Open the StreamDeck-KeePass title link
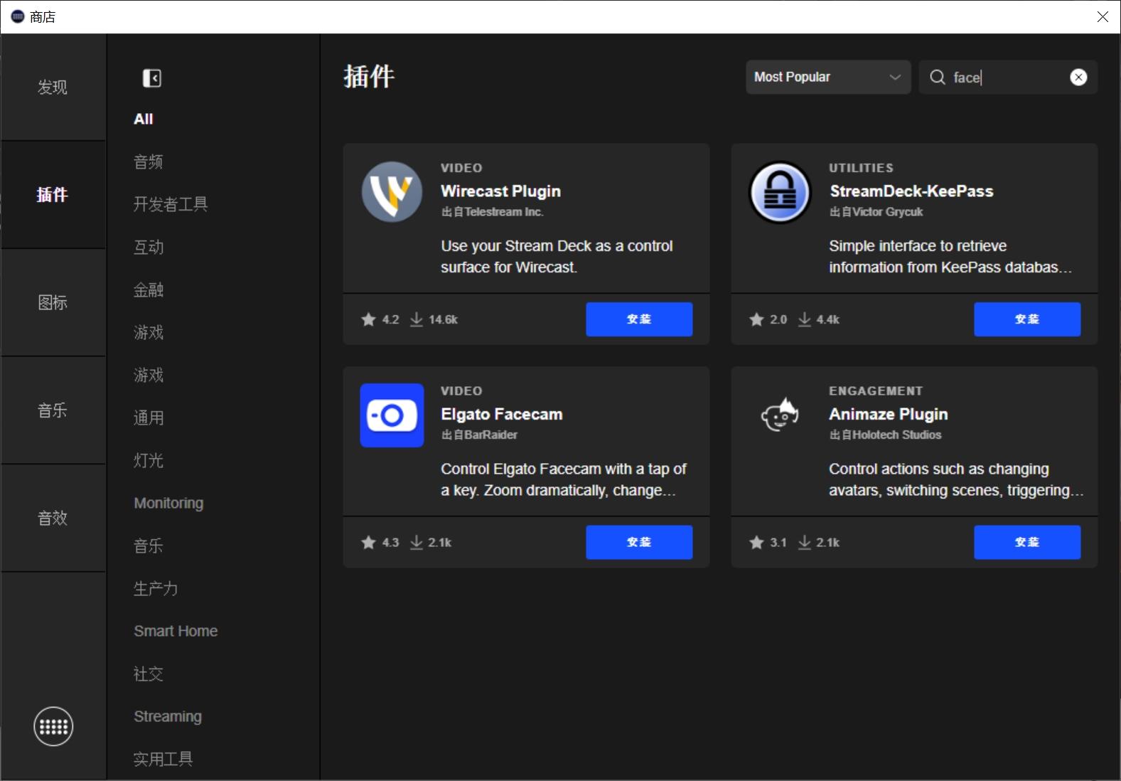Image resolution: width=1121 pixels, height=781 pixels. point(911,191)
